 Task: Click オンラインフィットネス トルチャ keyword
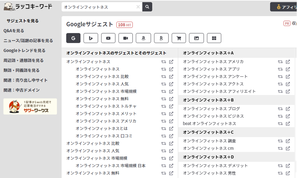click(x=106, y=106)
